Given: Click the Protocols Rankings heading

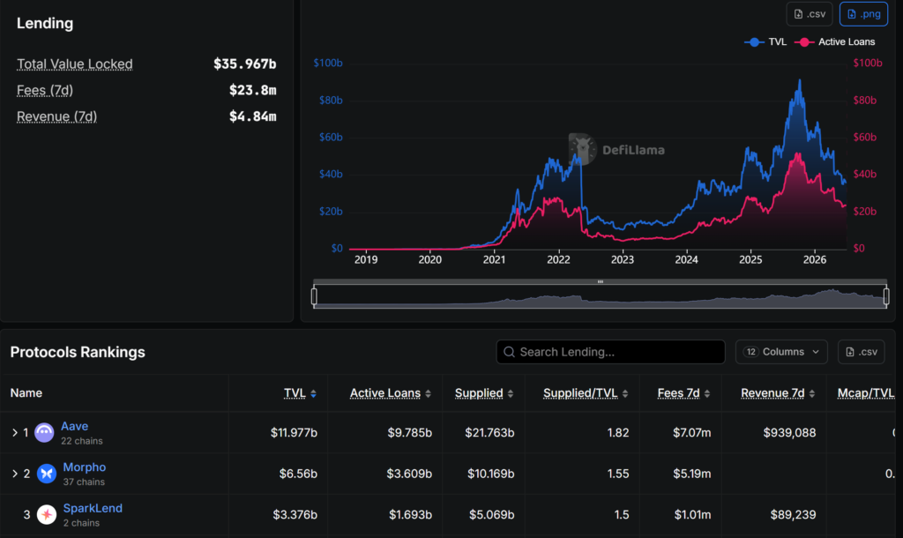Looking at the screenshot, I should click(x=78, y=352).
